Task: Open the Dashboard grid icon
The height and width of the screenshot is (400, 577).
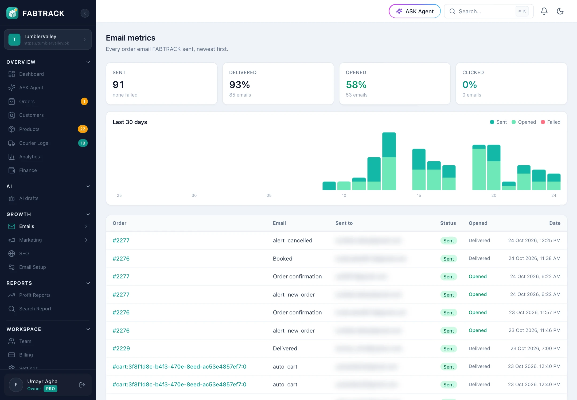Action: click(x=11, y=74)
